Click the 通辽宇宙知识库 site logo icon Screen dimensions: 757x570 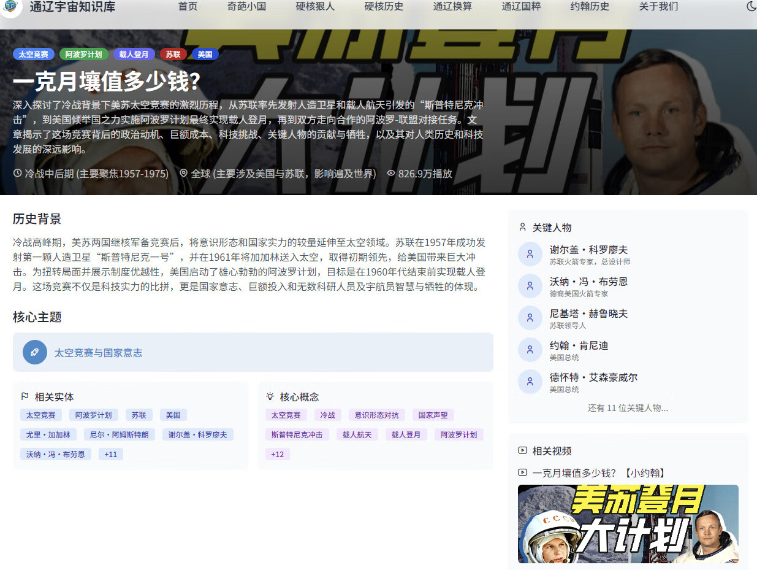point(10,6)
